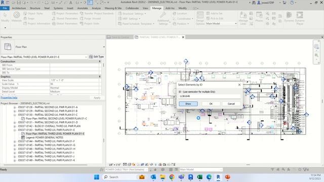This screenshot has width=324, height=182.
Task: Open Structural Settings dropdown
Action: pos(132,14)
